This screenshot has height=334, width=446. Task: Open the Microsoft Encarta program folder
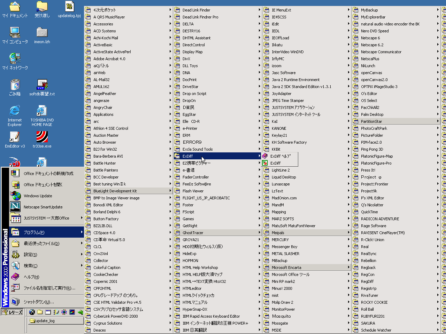click(307, 267)
